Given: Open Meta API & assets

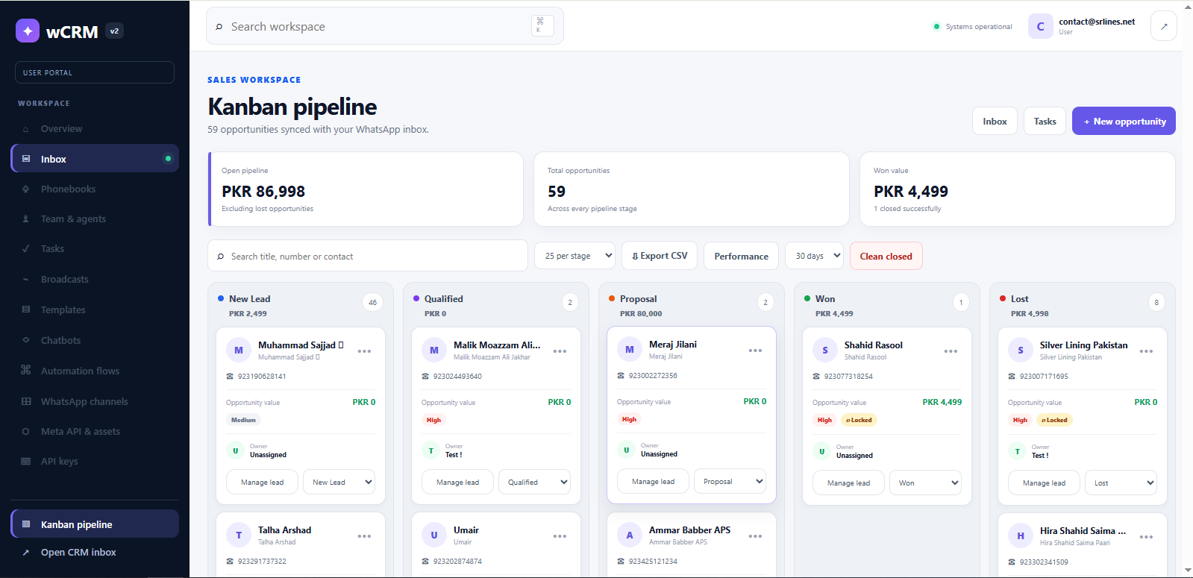Looking at the screenshot, I should [95, 431].
